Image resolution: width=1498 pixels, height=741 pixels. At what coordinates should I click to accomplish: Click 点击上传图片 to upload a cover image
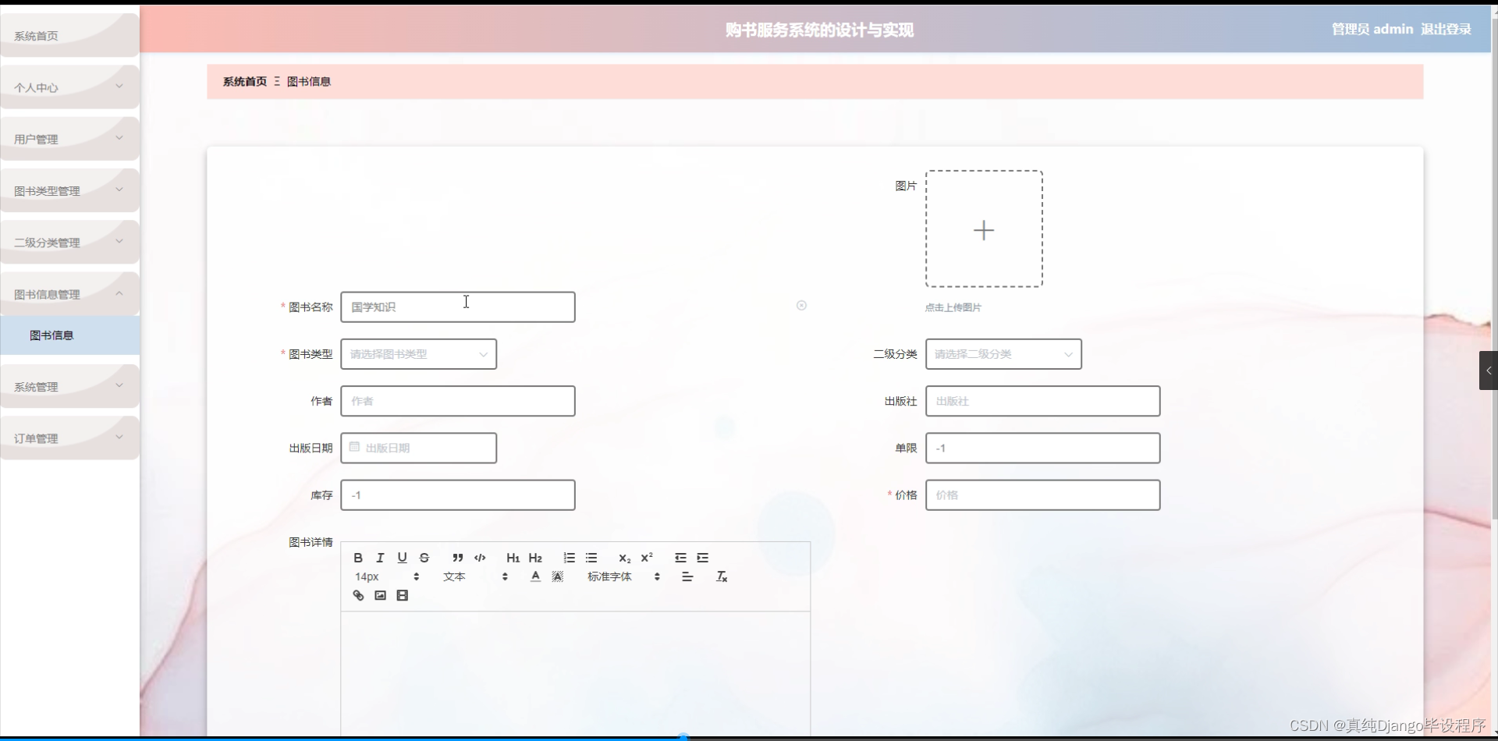pyautogui.click(x=952, y=307)
